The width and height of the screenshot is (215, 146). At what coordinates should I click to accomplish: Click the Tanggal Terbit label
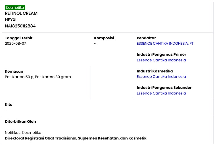[18, 38]
